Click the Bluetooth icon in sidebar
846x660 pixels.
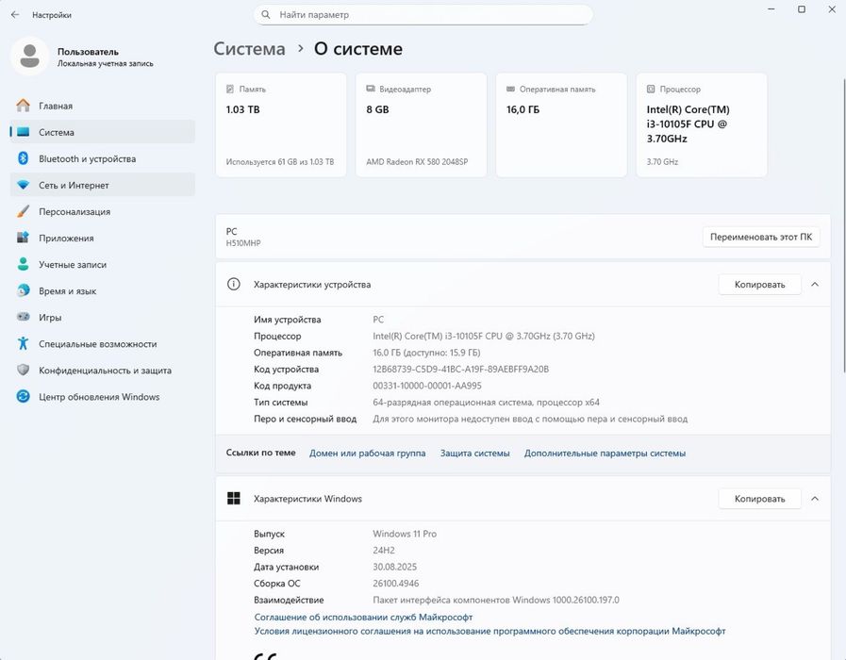coord(23,158)
